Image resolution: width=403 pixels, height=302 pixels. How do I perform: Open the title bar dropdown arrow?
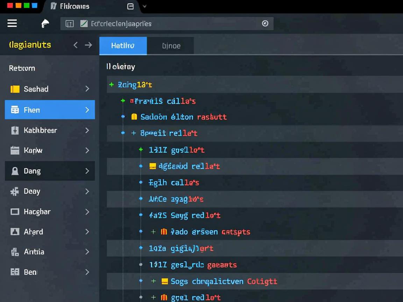click(x=144, y=6)
